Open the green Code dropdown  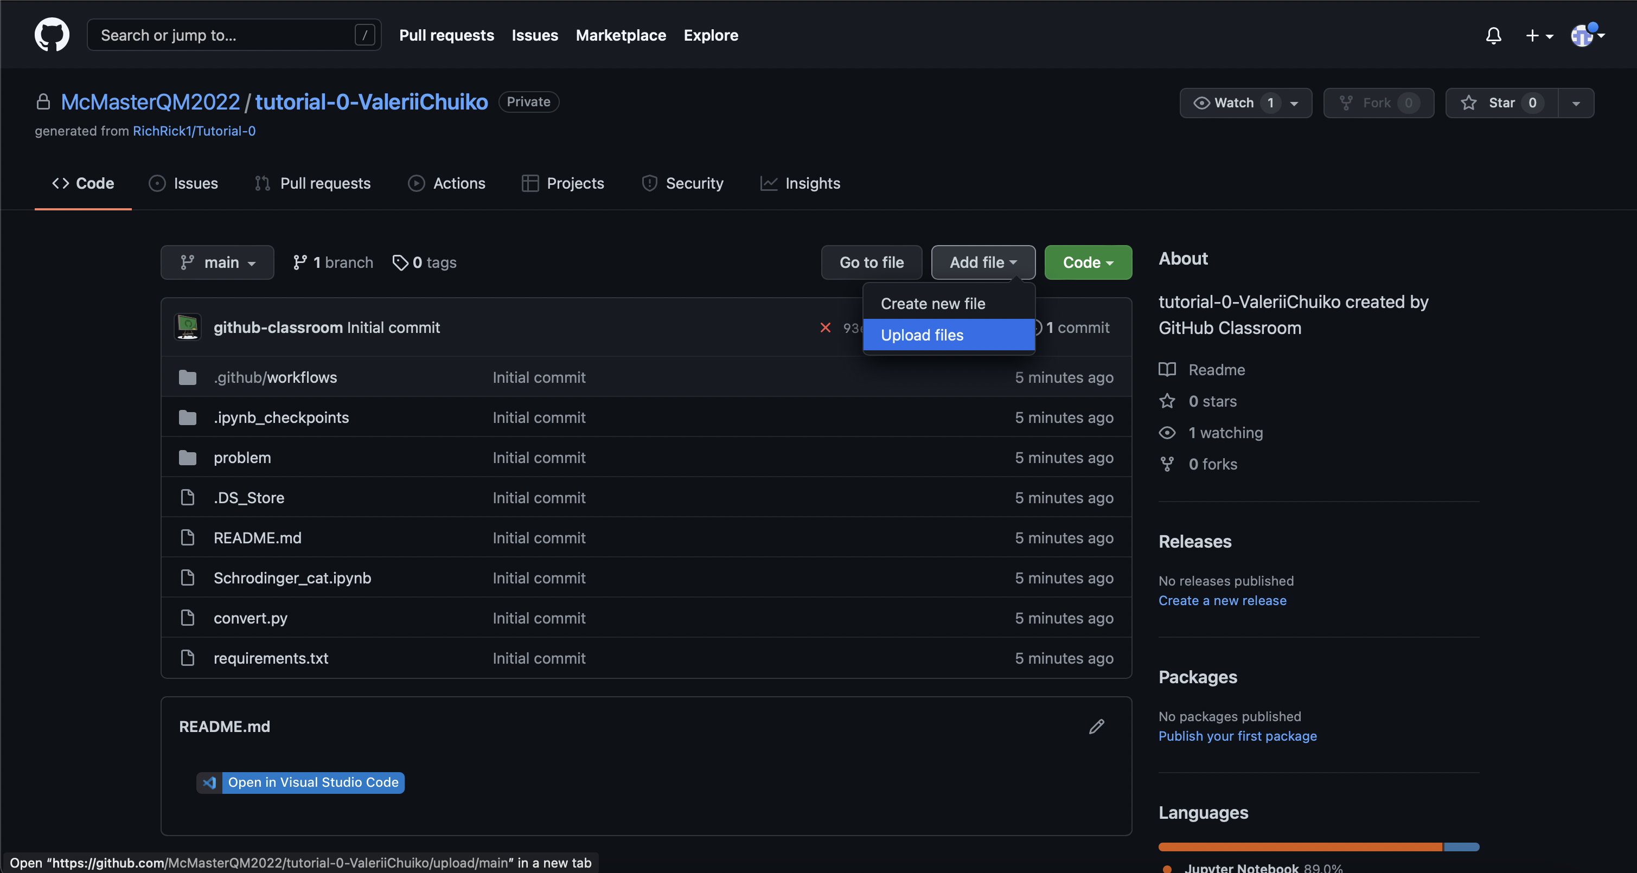click(x=1088, y=262)
